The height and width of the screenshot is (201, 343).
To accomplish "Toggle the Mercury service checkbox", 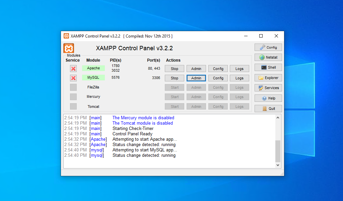I will [73, 97].
